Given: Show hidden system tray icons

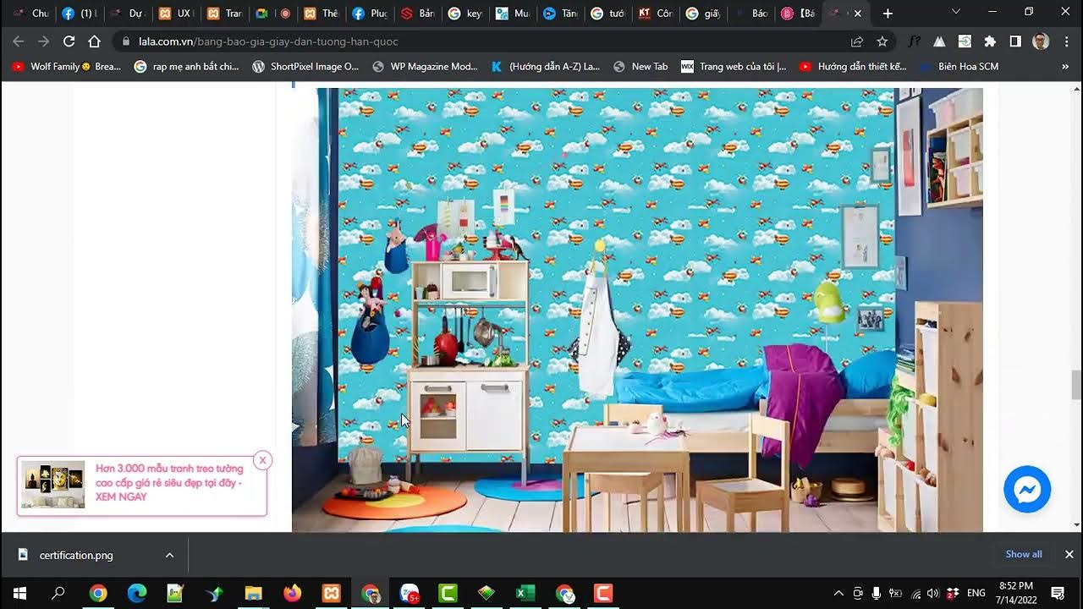Looking at the screenshot, I should point(838,593).
